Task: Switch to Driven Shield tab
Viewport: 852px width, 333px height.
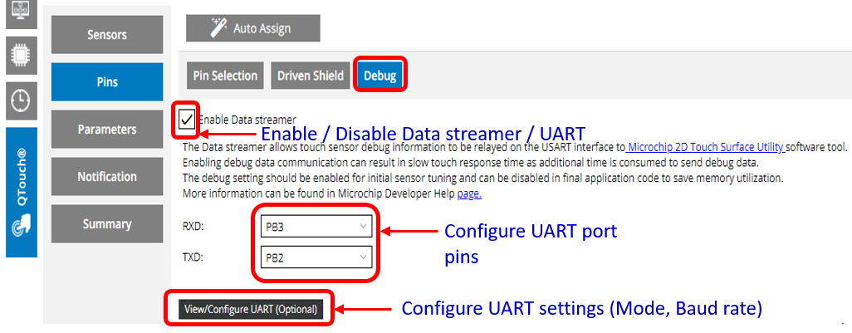Action: point(311,76)
